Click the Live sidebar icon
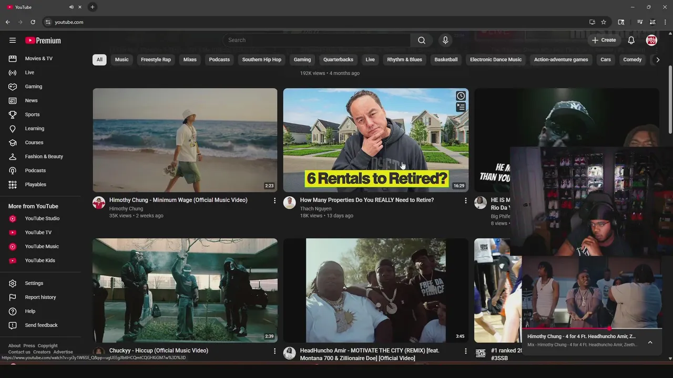The width and height of the screenshot is (673, 378). pyautogui.click(x=13, y=72)
